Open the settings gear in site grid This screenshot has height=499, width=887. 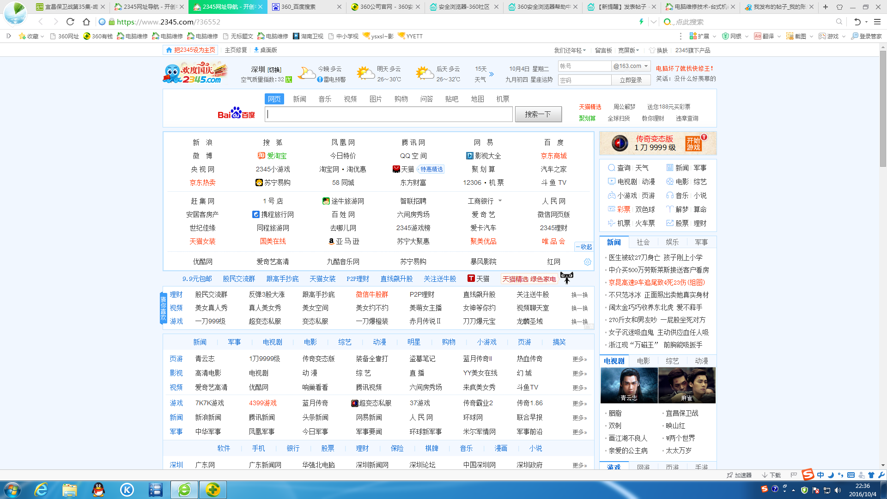587,262
